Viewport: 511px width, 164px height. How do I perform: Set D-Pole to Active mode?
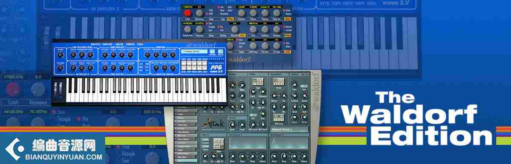(x=287, y=10)
